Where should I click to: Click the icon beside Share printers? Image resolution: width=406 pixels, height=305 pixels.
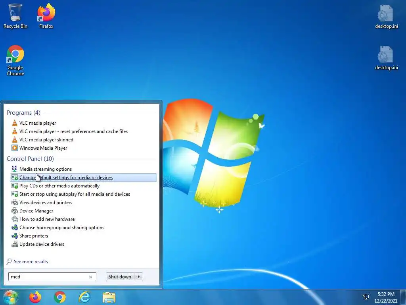(15, 236)
